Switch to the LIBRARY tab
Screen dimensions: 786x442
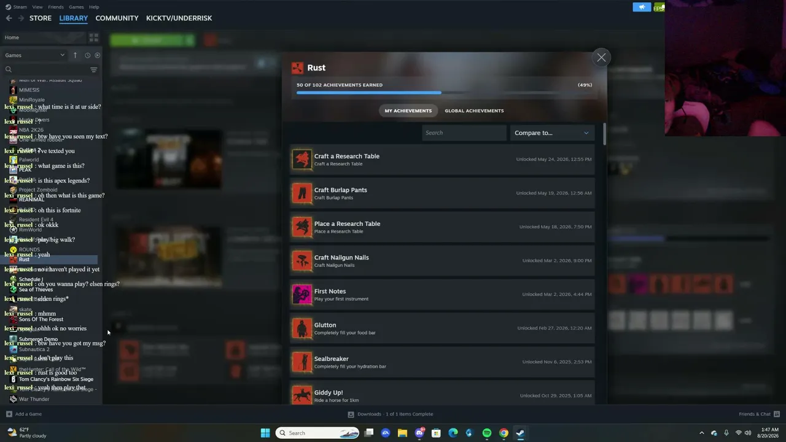pos(74,18)
